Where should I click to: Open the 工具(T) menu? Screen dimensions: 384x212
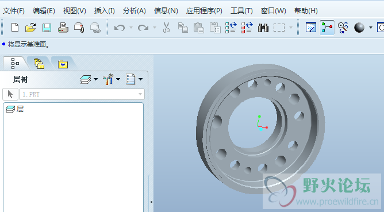click(241, 11)
